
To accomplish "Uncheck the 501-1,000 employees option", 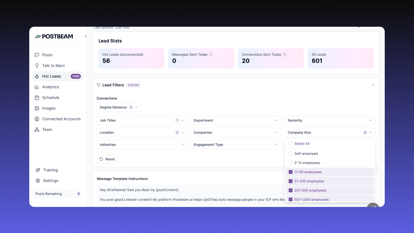I will click(290, 200).
